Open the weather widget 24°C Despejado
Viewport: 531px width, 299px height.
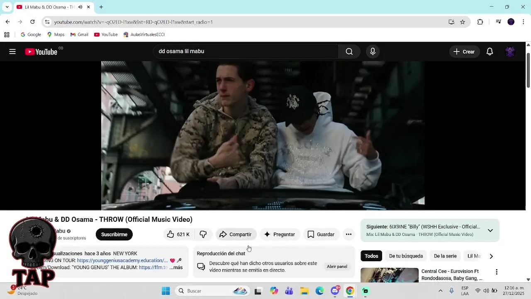pyautogui.click(x=23, y=291)
